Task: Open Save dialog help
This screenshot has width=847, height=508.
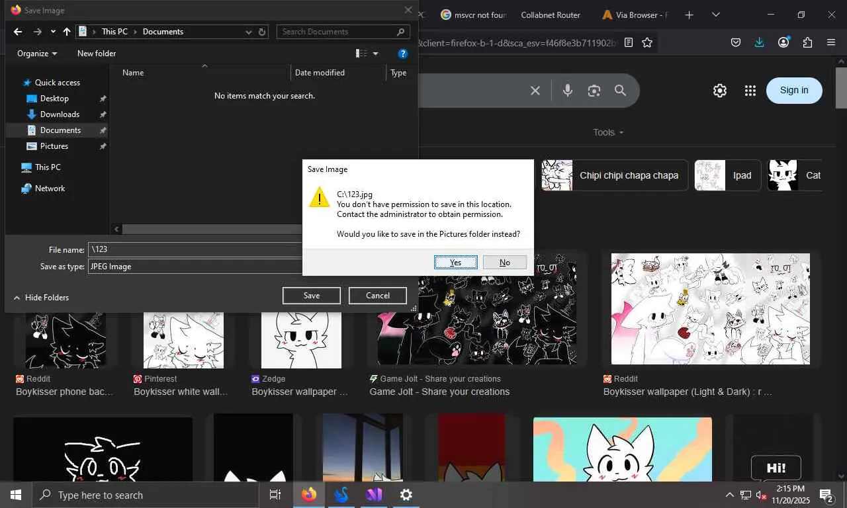Action: click(402, 54)
